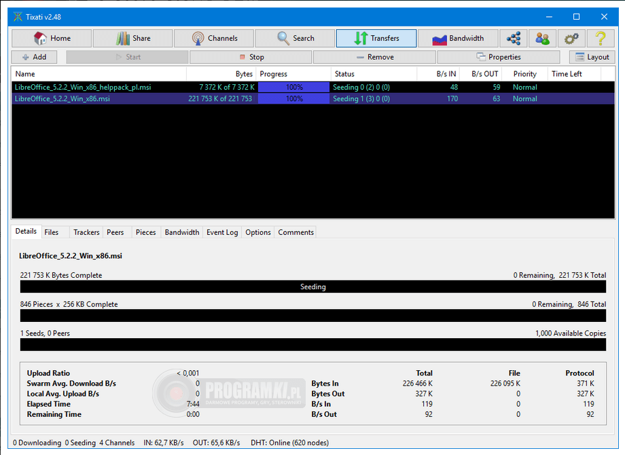Sort transfers by B/s OUT column
Viewport: 625px width, 455px height.
(481, 74)
